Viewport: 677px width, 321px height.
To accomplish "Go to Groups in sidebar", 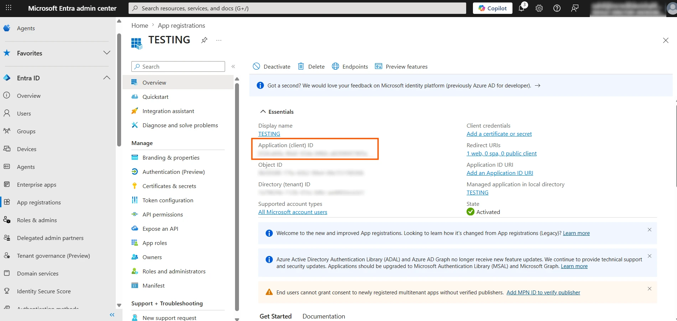I will 26,131.
